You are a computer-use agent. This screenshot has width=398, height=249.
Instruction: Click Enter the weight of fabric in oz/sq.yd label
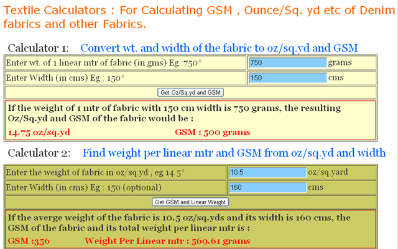click(x=95, y=172)
